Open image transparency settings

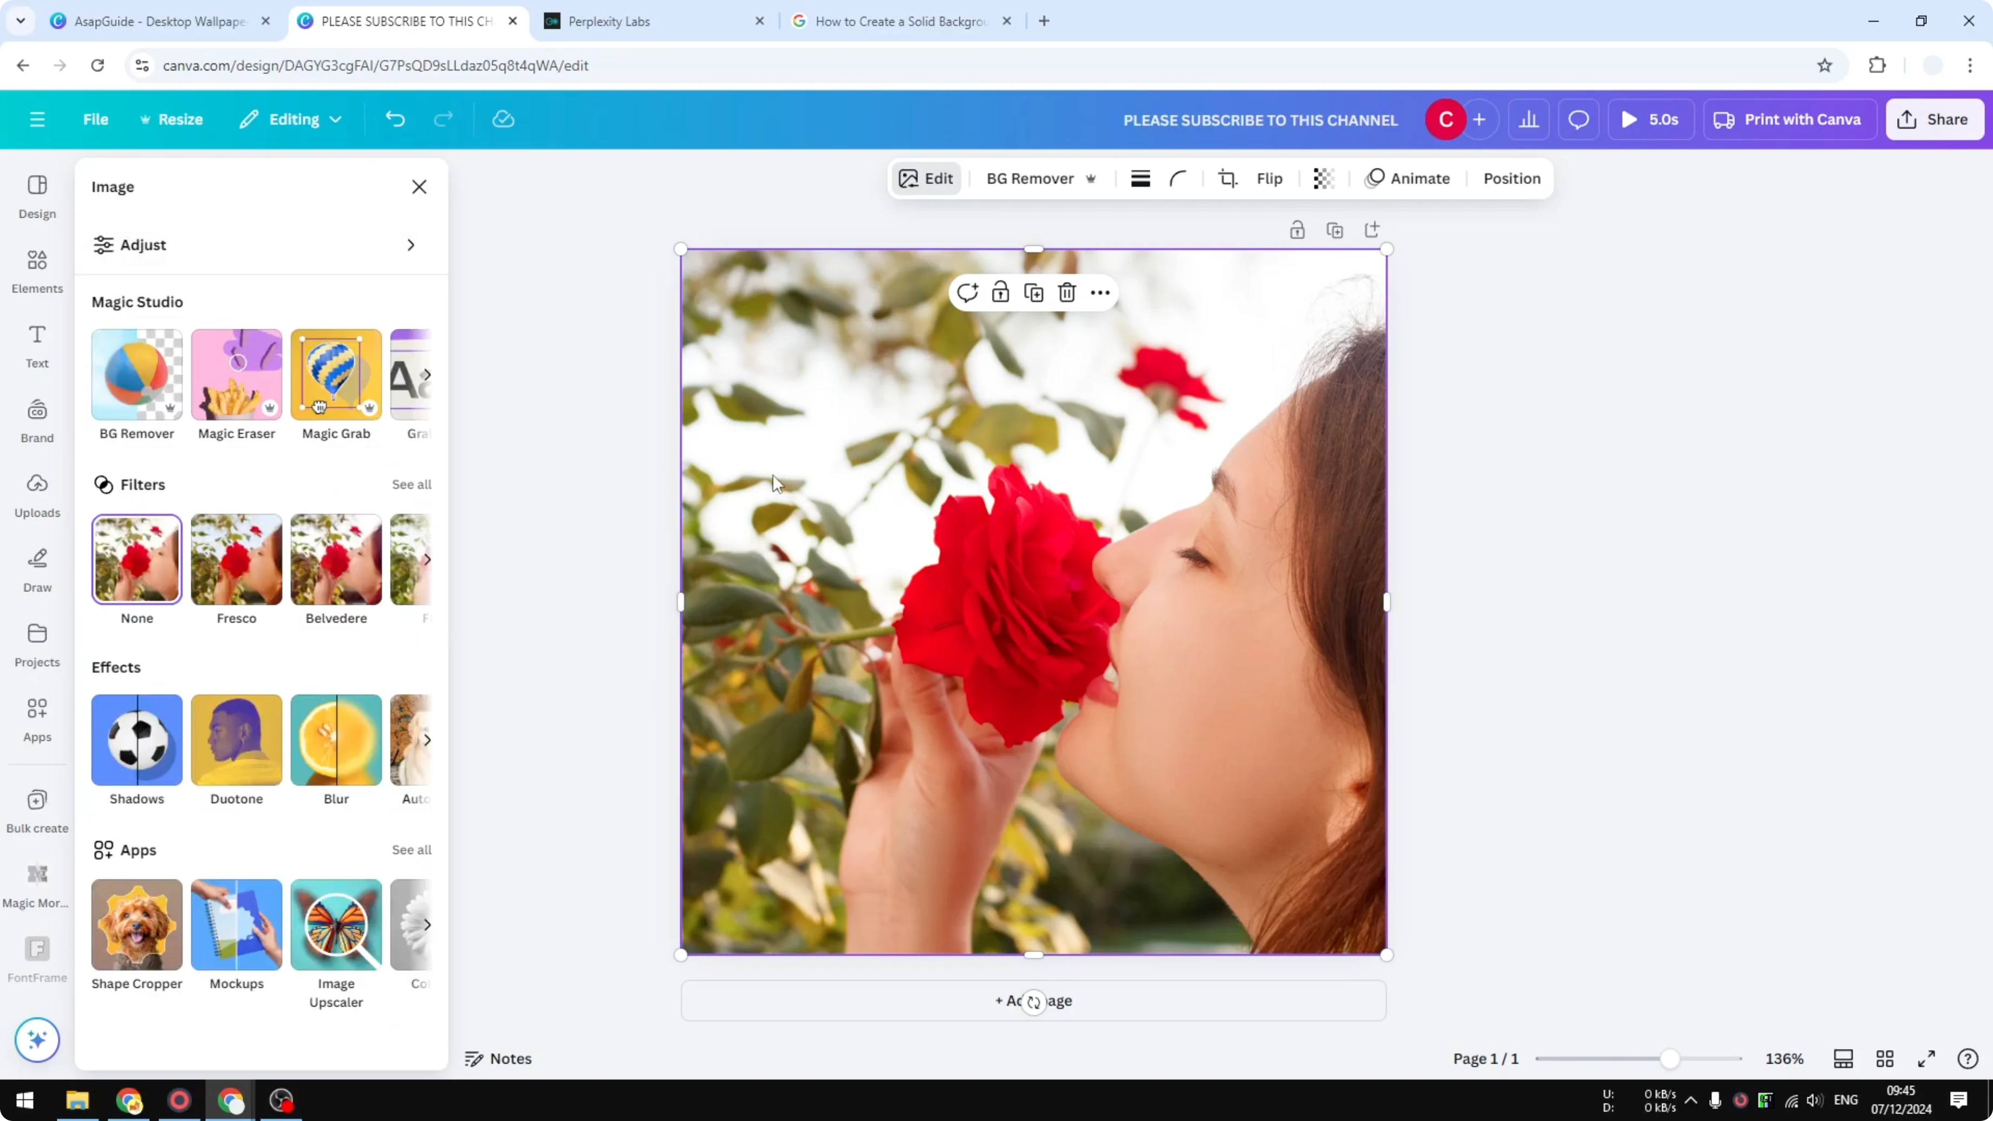(x=1323, y=178)
